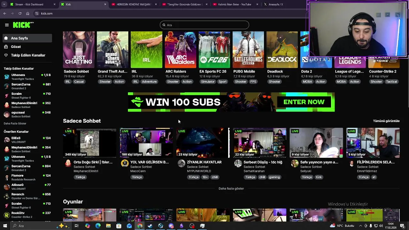Screen dimensions: 409x230
Task: Open Uthenera in followed channels list
Action: pos(27,77)
